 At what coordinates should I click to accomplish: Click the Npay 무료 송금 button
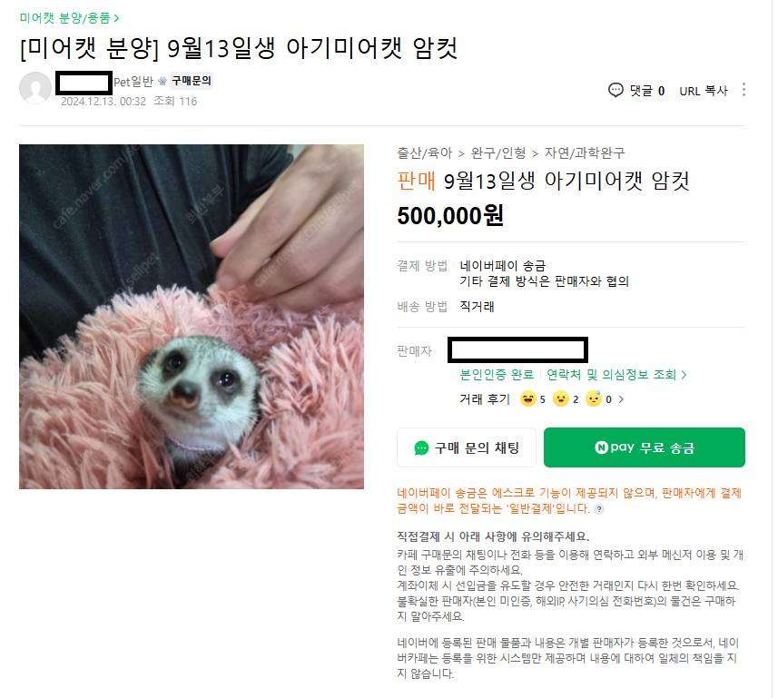tap(644, 447)
